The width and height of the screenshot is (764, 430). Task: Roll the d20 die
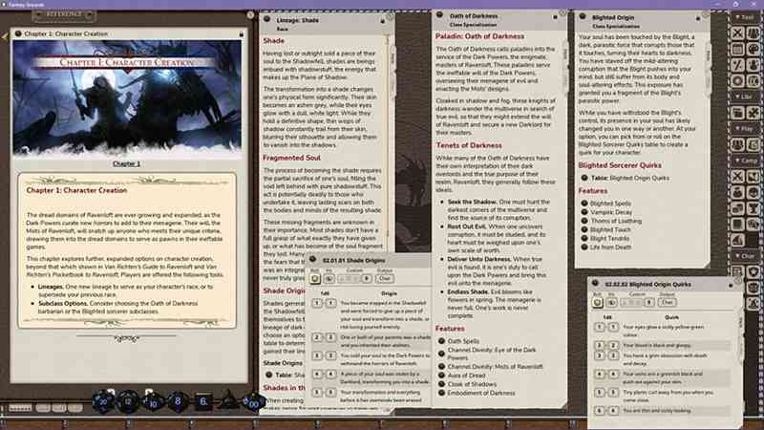click(x=103, y=402)
